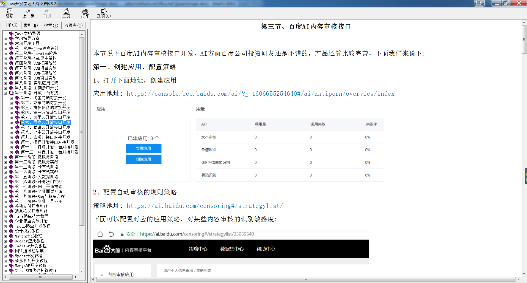This screenshot has height=283, width=527.
Task: Open the ai.baidu.com censoring strategylist link
Action: [x=205, y=206]
